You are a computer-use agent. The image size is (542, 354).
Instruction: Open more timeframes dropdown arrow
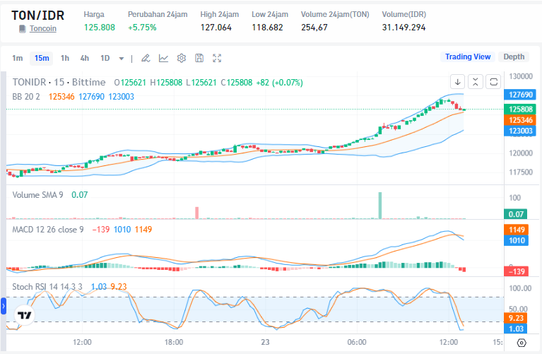[122, 59]
